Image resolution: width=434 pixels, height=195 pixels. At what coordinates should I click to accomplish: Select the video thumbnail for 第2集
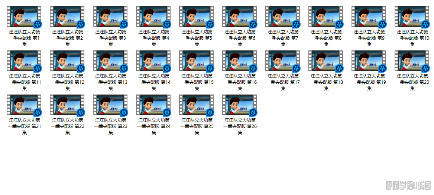(x=68, y=17)
